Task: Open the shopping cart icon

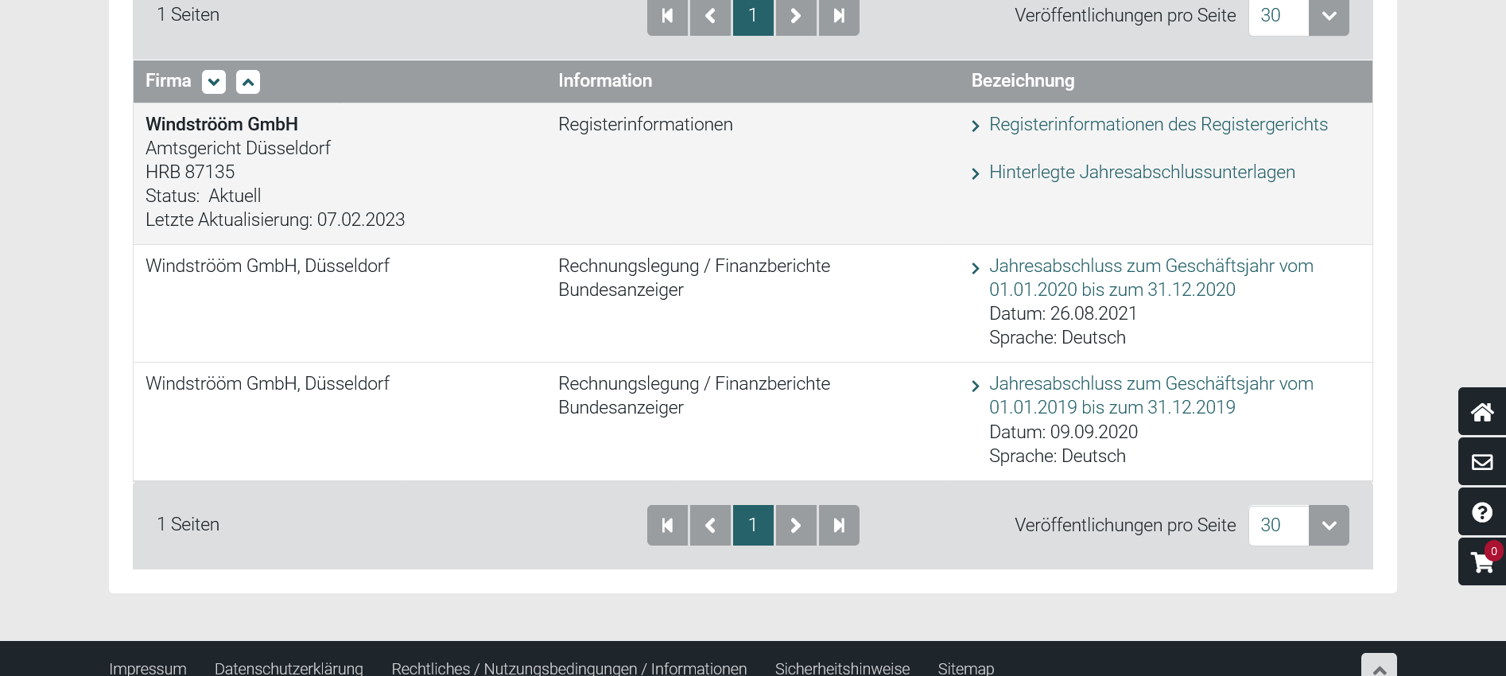Action: (1481, 562)
